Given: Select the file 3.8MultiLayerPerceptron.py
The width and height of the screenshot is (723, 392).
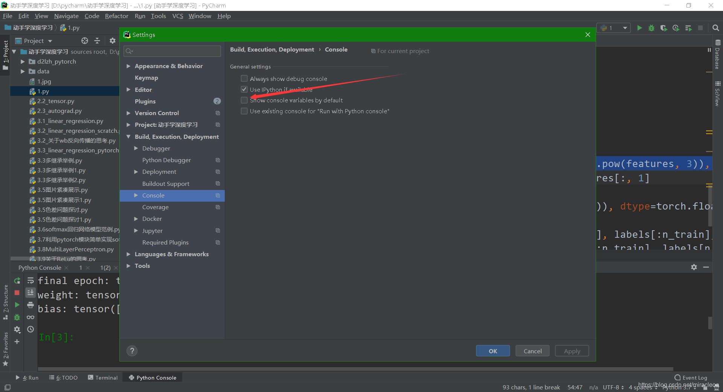Looking at the screenshot, I should 75,249.
